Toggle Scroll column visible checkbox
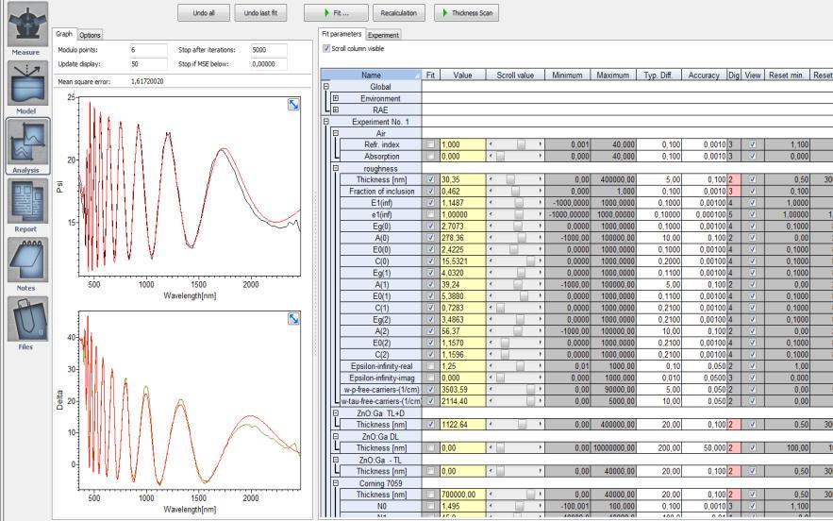 coord(326,48)
